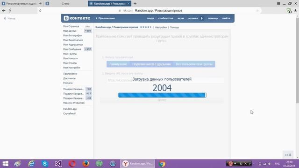Image resolution: width=299 pixels, height=168 pixels.
Task: Click the network signal tray icon
Action: 265,164
